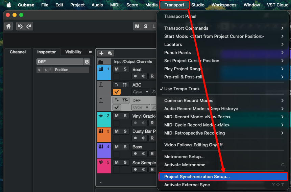The image size is (291, 192).
Task: Click the add cycle marker icon on ABC track
Action: pyautogui.click(x=125, y=85)
